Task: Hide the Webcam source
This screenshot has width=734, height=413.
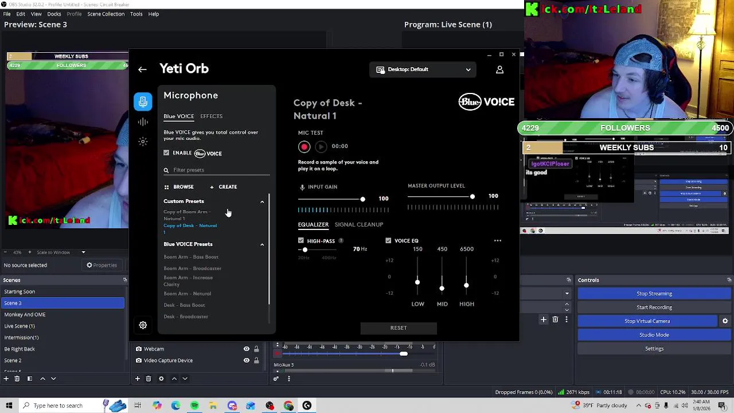Action: pos(247,349)
